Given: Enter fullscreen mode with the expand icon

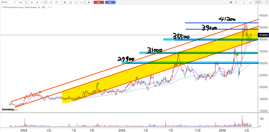Looking at the screenshot, I should (266, 2).
